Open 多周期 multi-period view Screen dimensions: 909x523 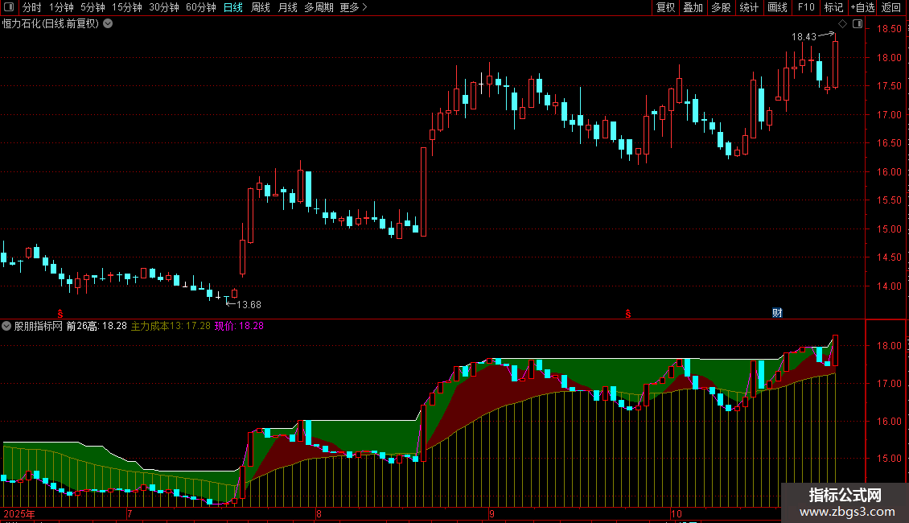(319, 7)
